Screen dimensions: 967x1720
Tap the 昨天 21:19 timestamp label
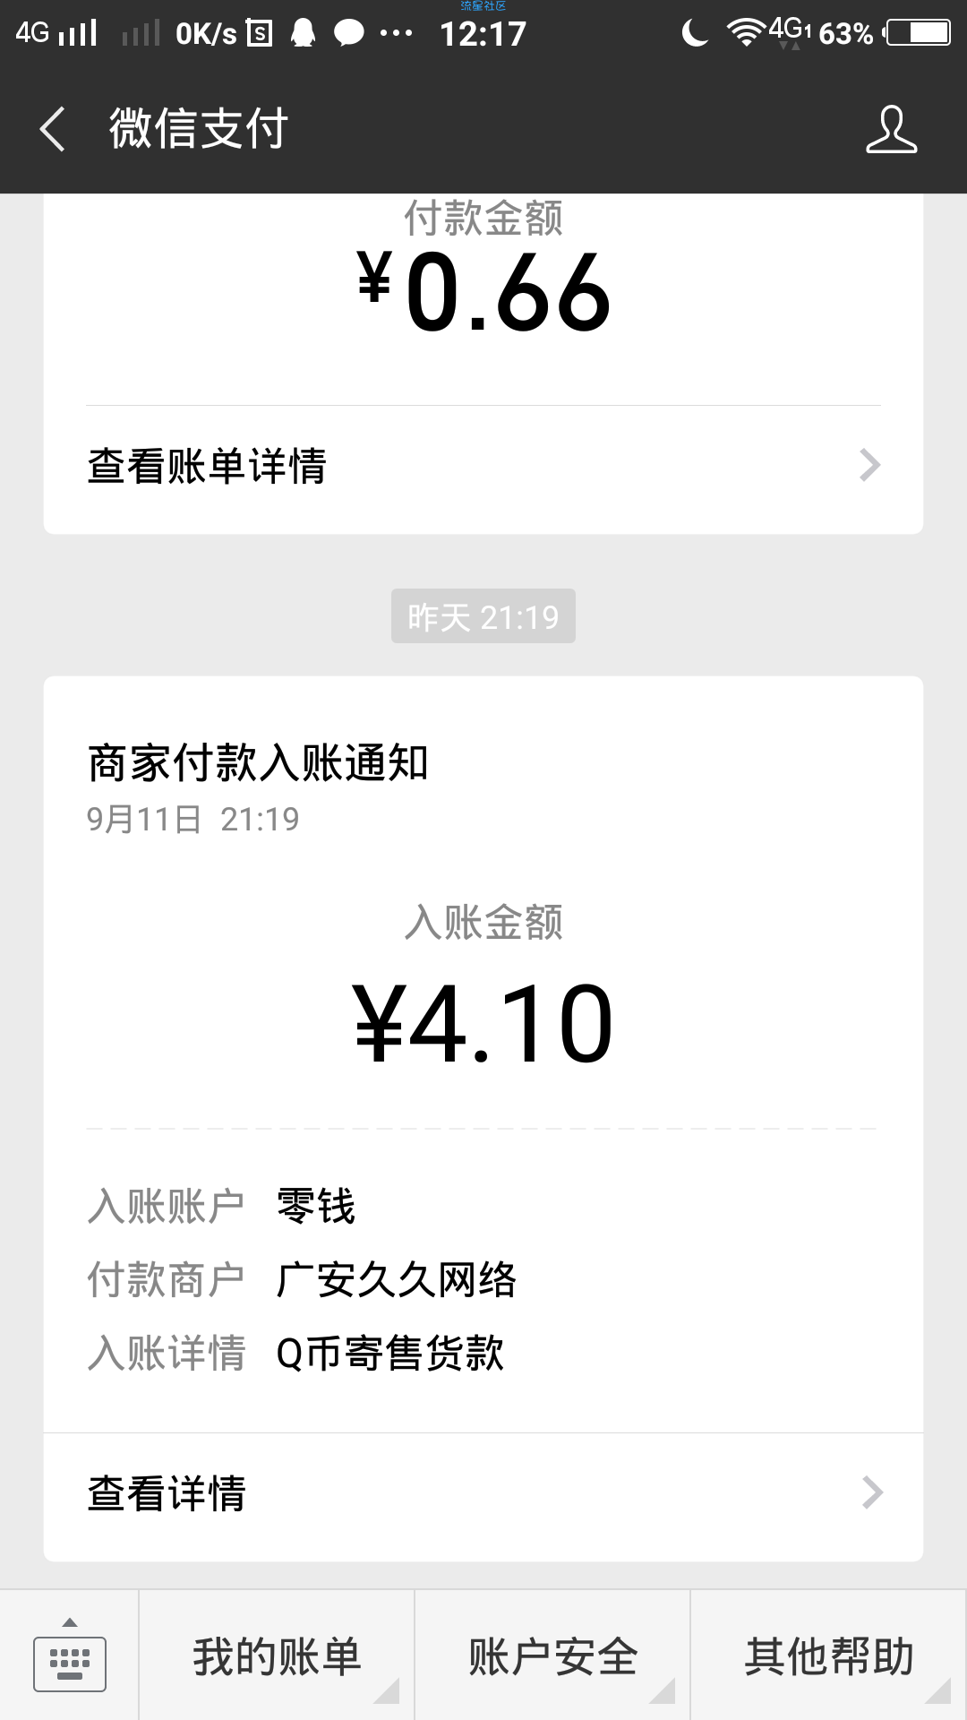pyautogui.click(x=483, y=616)
